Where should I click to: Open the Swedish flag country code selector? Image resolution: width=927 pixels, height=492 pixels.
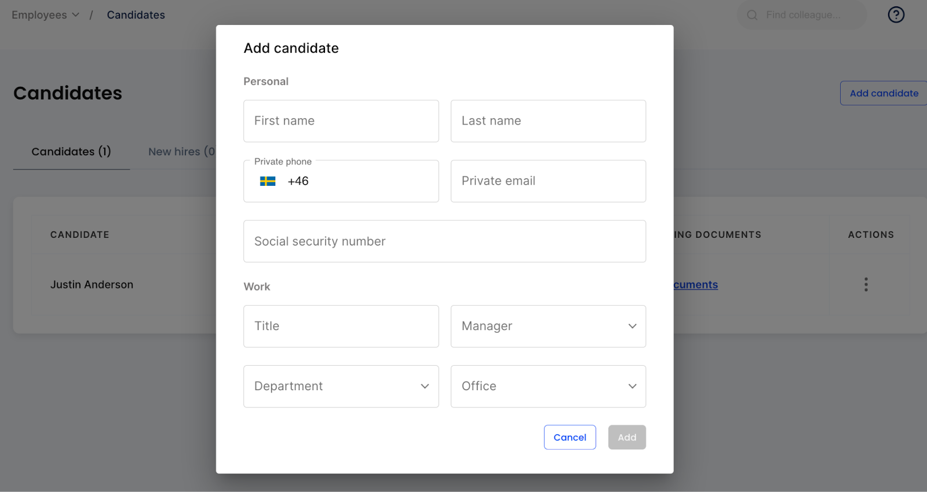(x=268, y=181)
